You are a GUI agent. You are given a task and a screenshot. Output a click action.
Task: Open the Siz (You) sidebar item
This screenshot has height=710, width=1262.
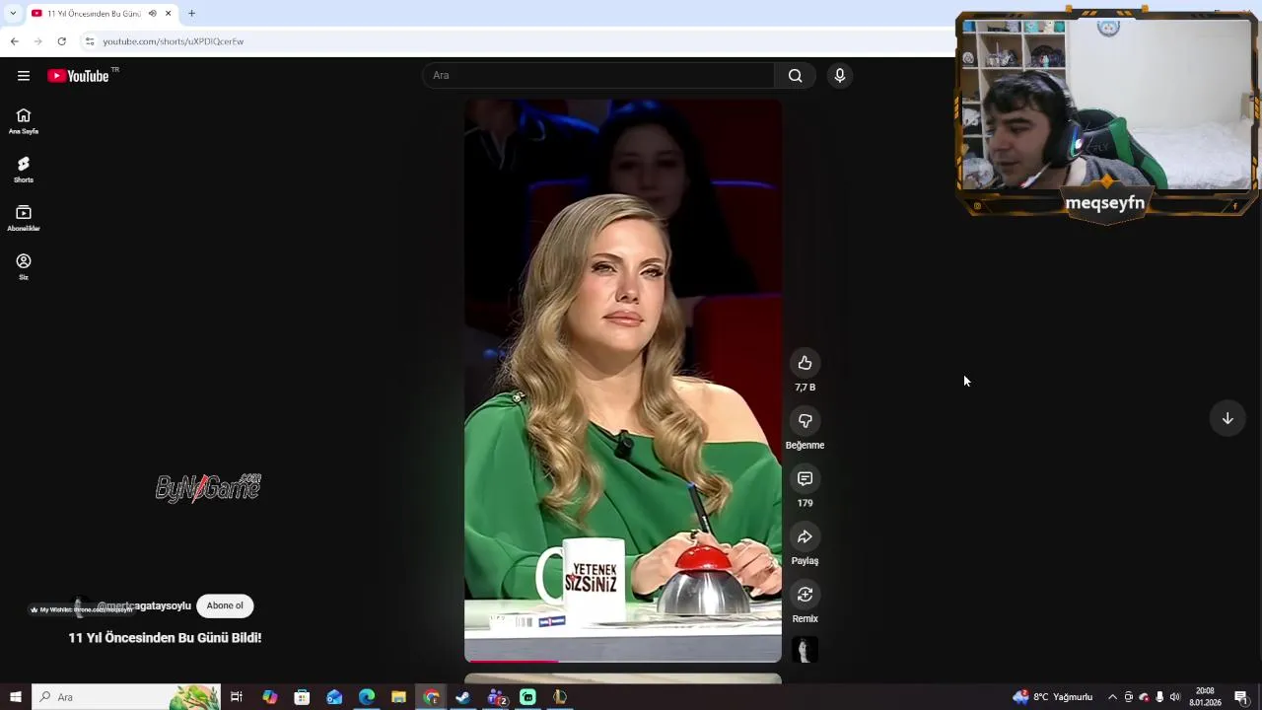[x=24, y=266]
